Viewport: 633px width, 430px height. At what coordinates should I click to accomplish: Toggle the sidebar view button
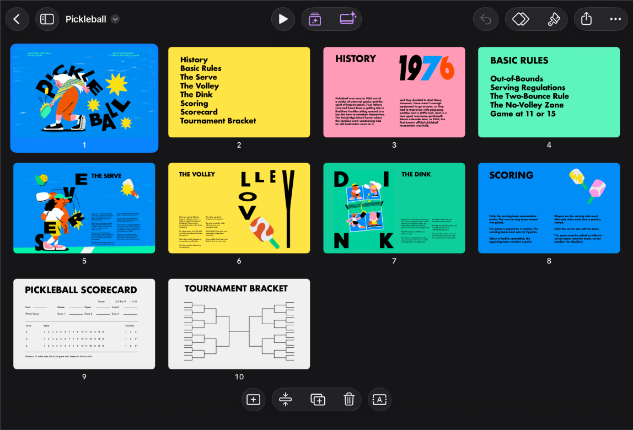47,19
